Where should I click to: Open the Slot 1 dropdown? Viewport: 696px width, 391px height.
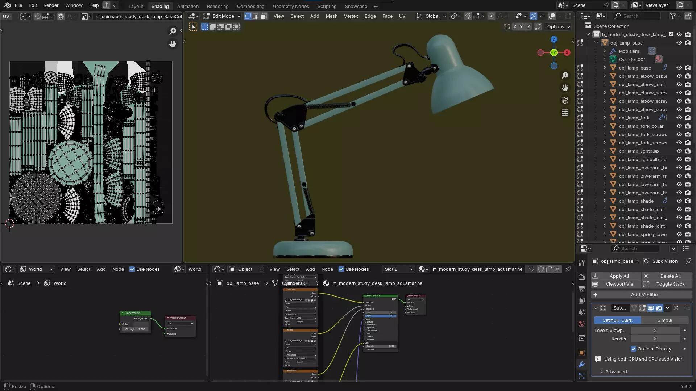(x=398, y=269)
